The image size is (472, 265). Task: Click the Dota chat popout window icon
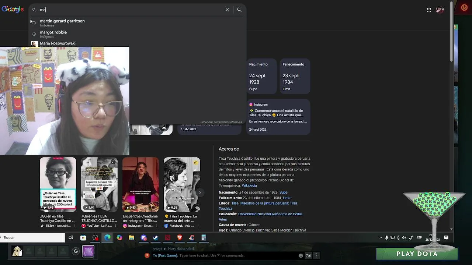(308, 255)
